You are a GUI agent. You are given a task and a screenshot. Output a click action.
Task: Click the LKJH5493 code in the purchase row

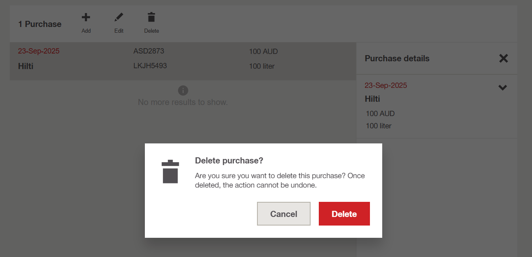point(150,66)
